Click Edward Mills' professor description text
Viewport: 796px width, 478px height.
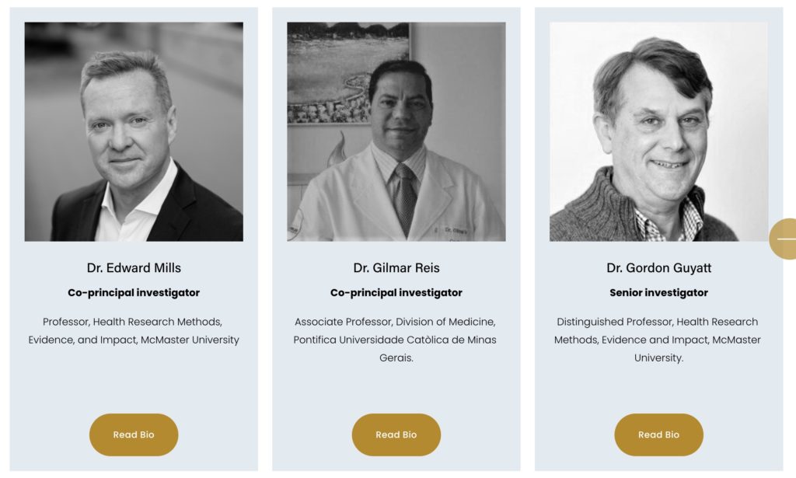coord(134,330)
